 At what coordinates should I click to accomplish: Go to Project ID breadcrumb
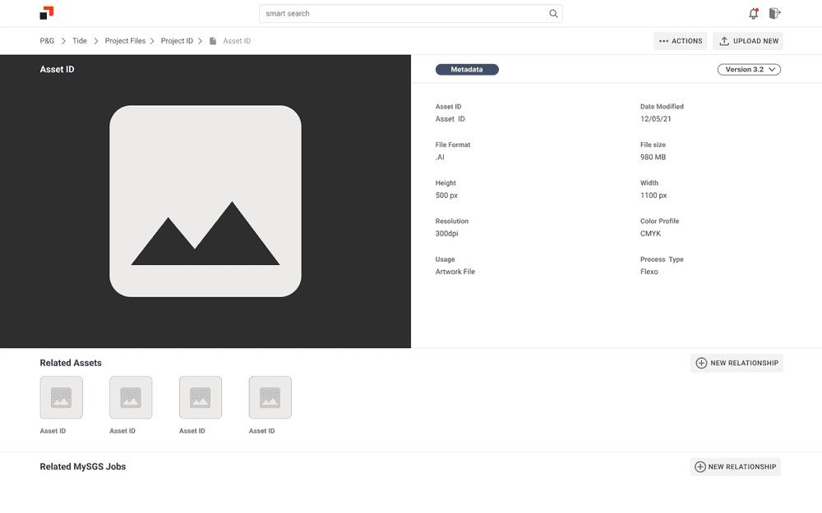177,41
